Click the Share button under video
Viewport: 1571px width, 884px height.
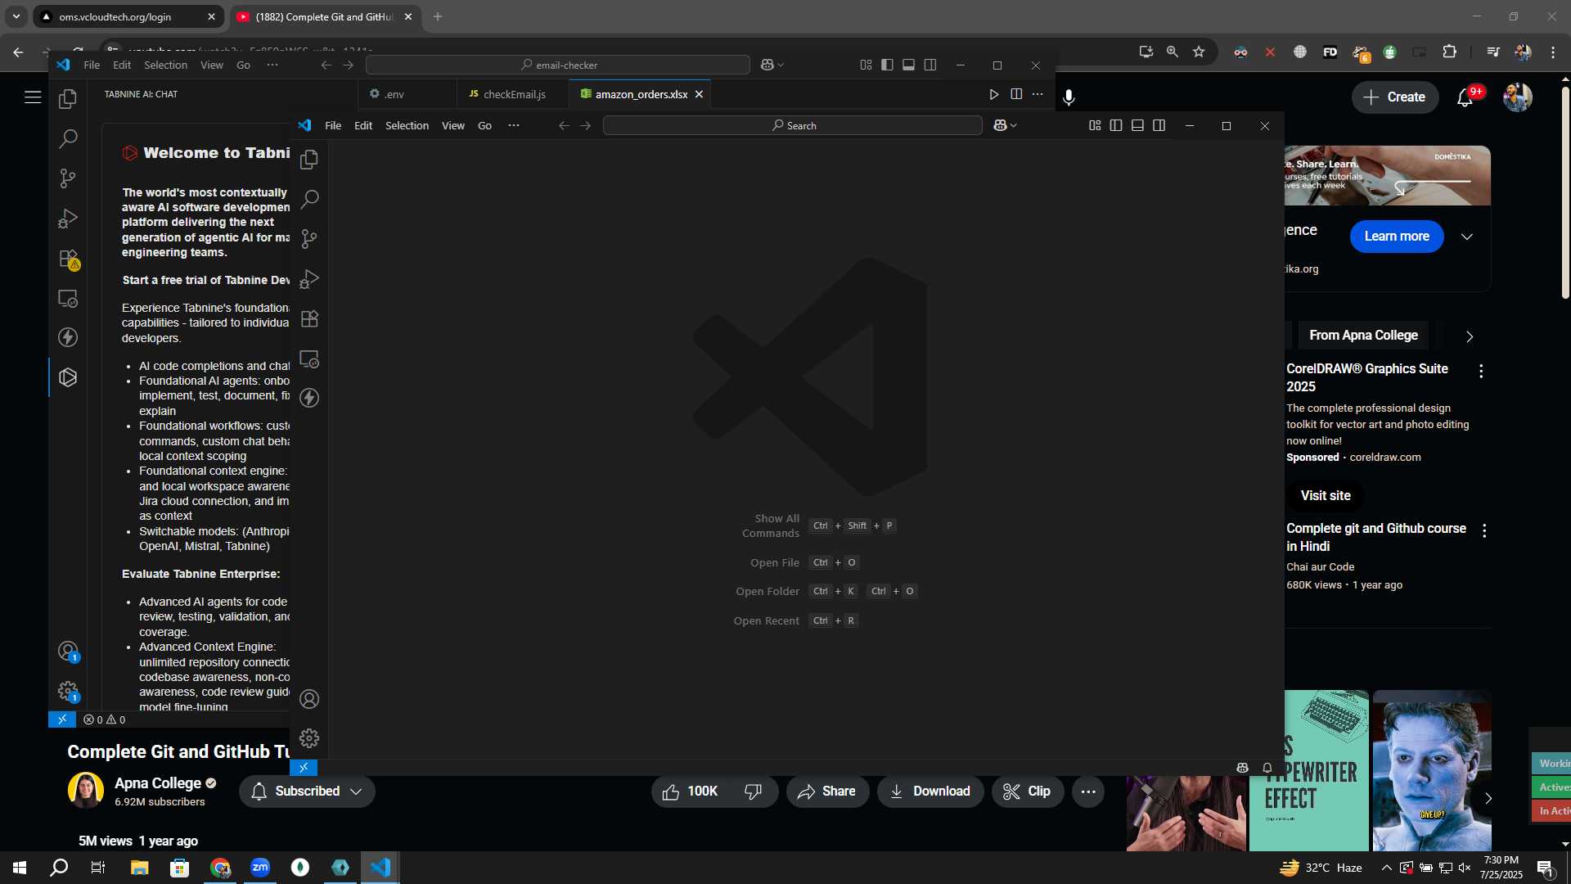coord(827,792)
